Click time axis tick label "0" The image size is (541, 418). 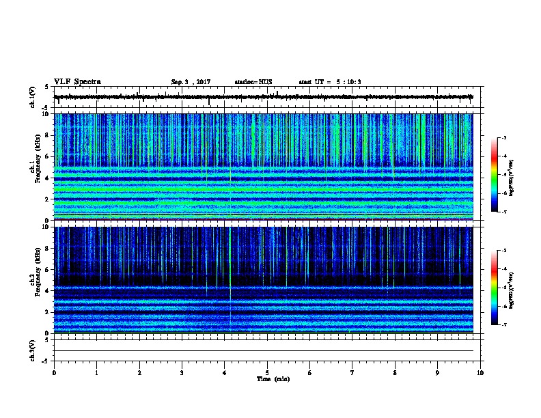54,373
